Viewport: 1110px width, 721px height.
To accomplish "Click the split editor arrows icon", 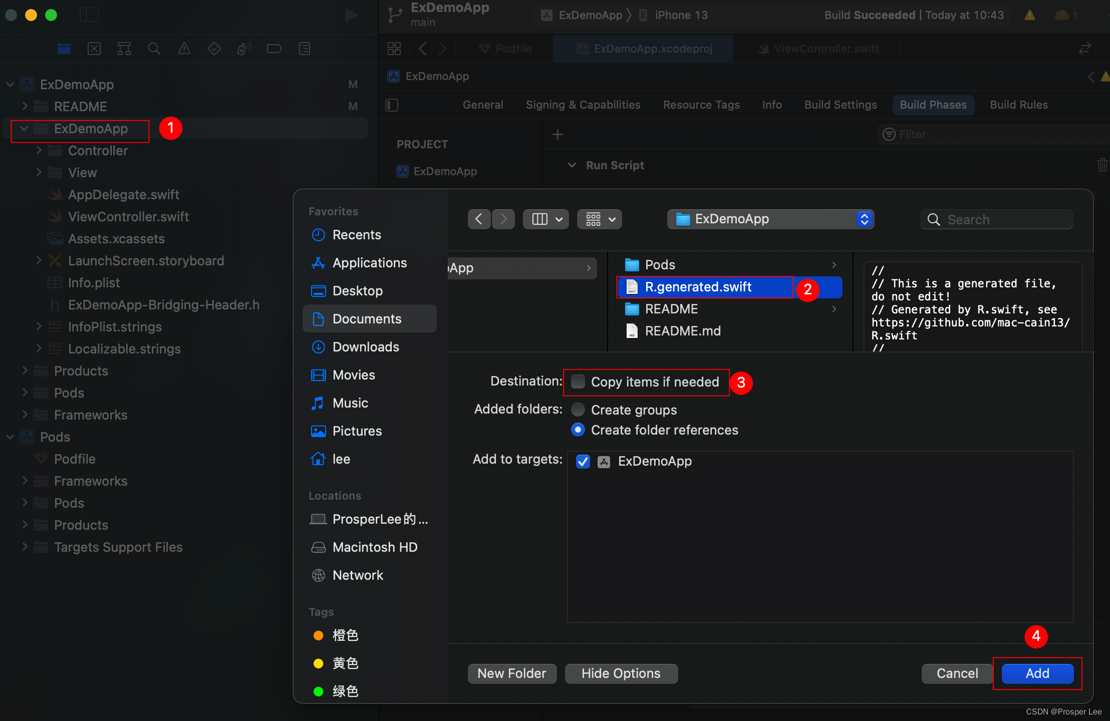I will 1084,49.
